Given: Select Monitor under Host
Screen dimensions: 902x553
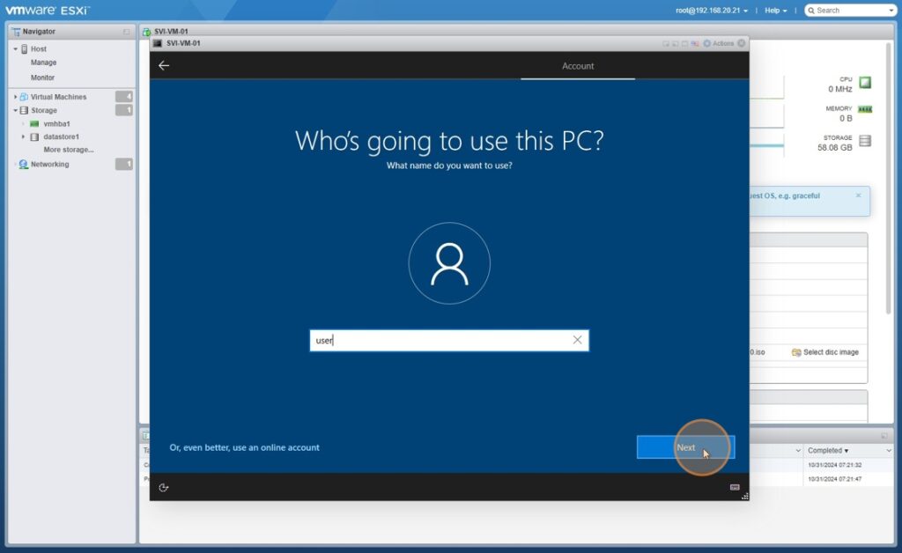Looking at the screenshot, I should coord(42,77).
